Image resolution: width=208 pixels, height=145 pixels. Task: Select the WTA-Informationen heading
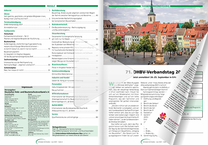coord(60,94)
